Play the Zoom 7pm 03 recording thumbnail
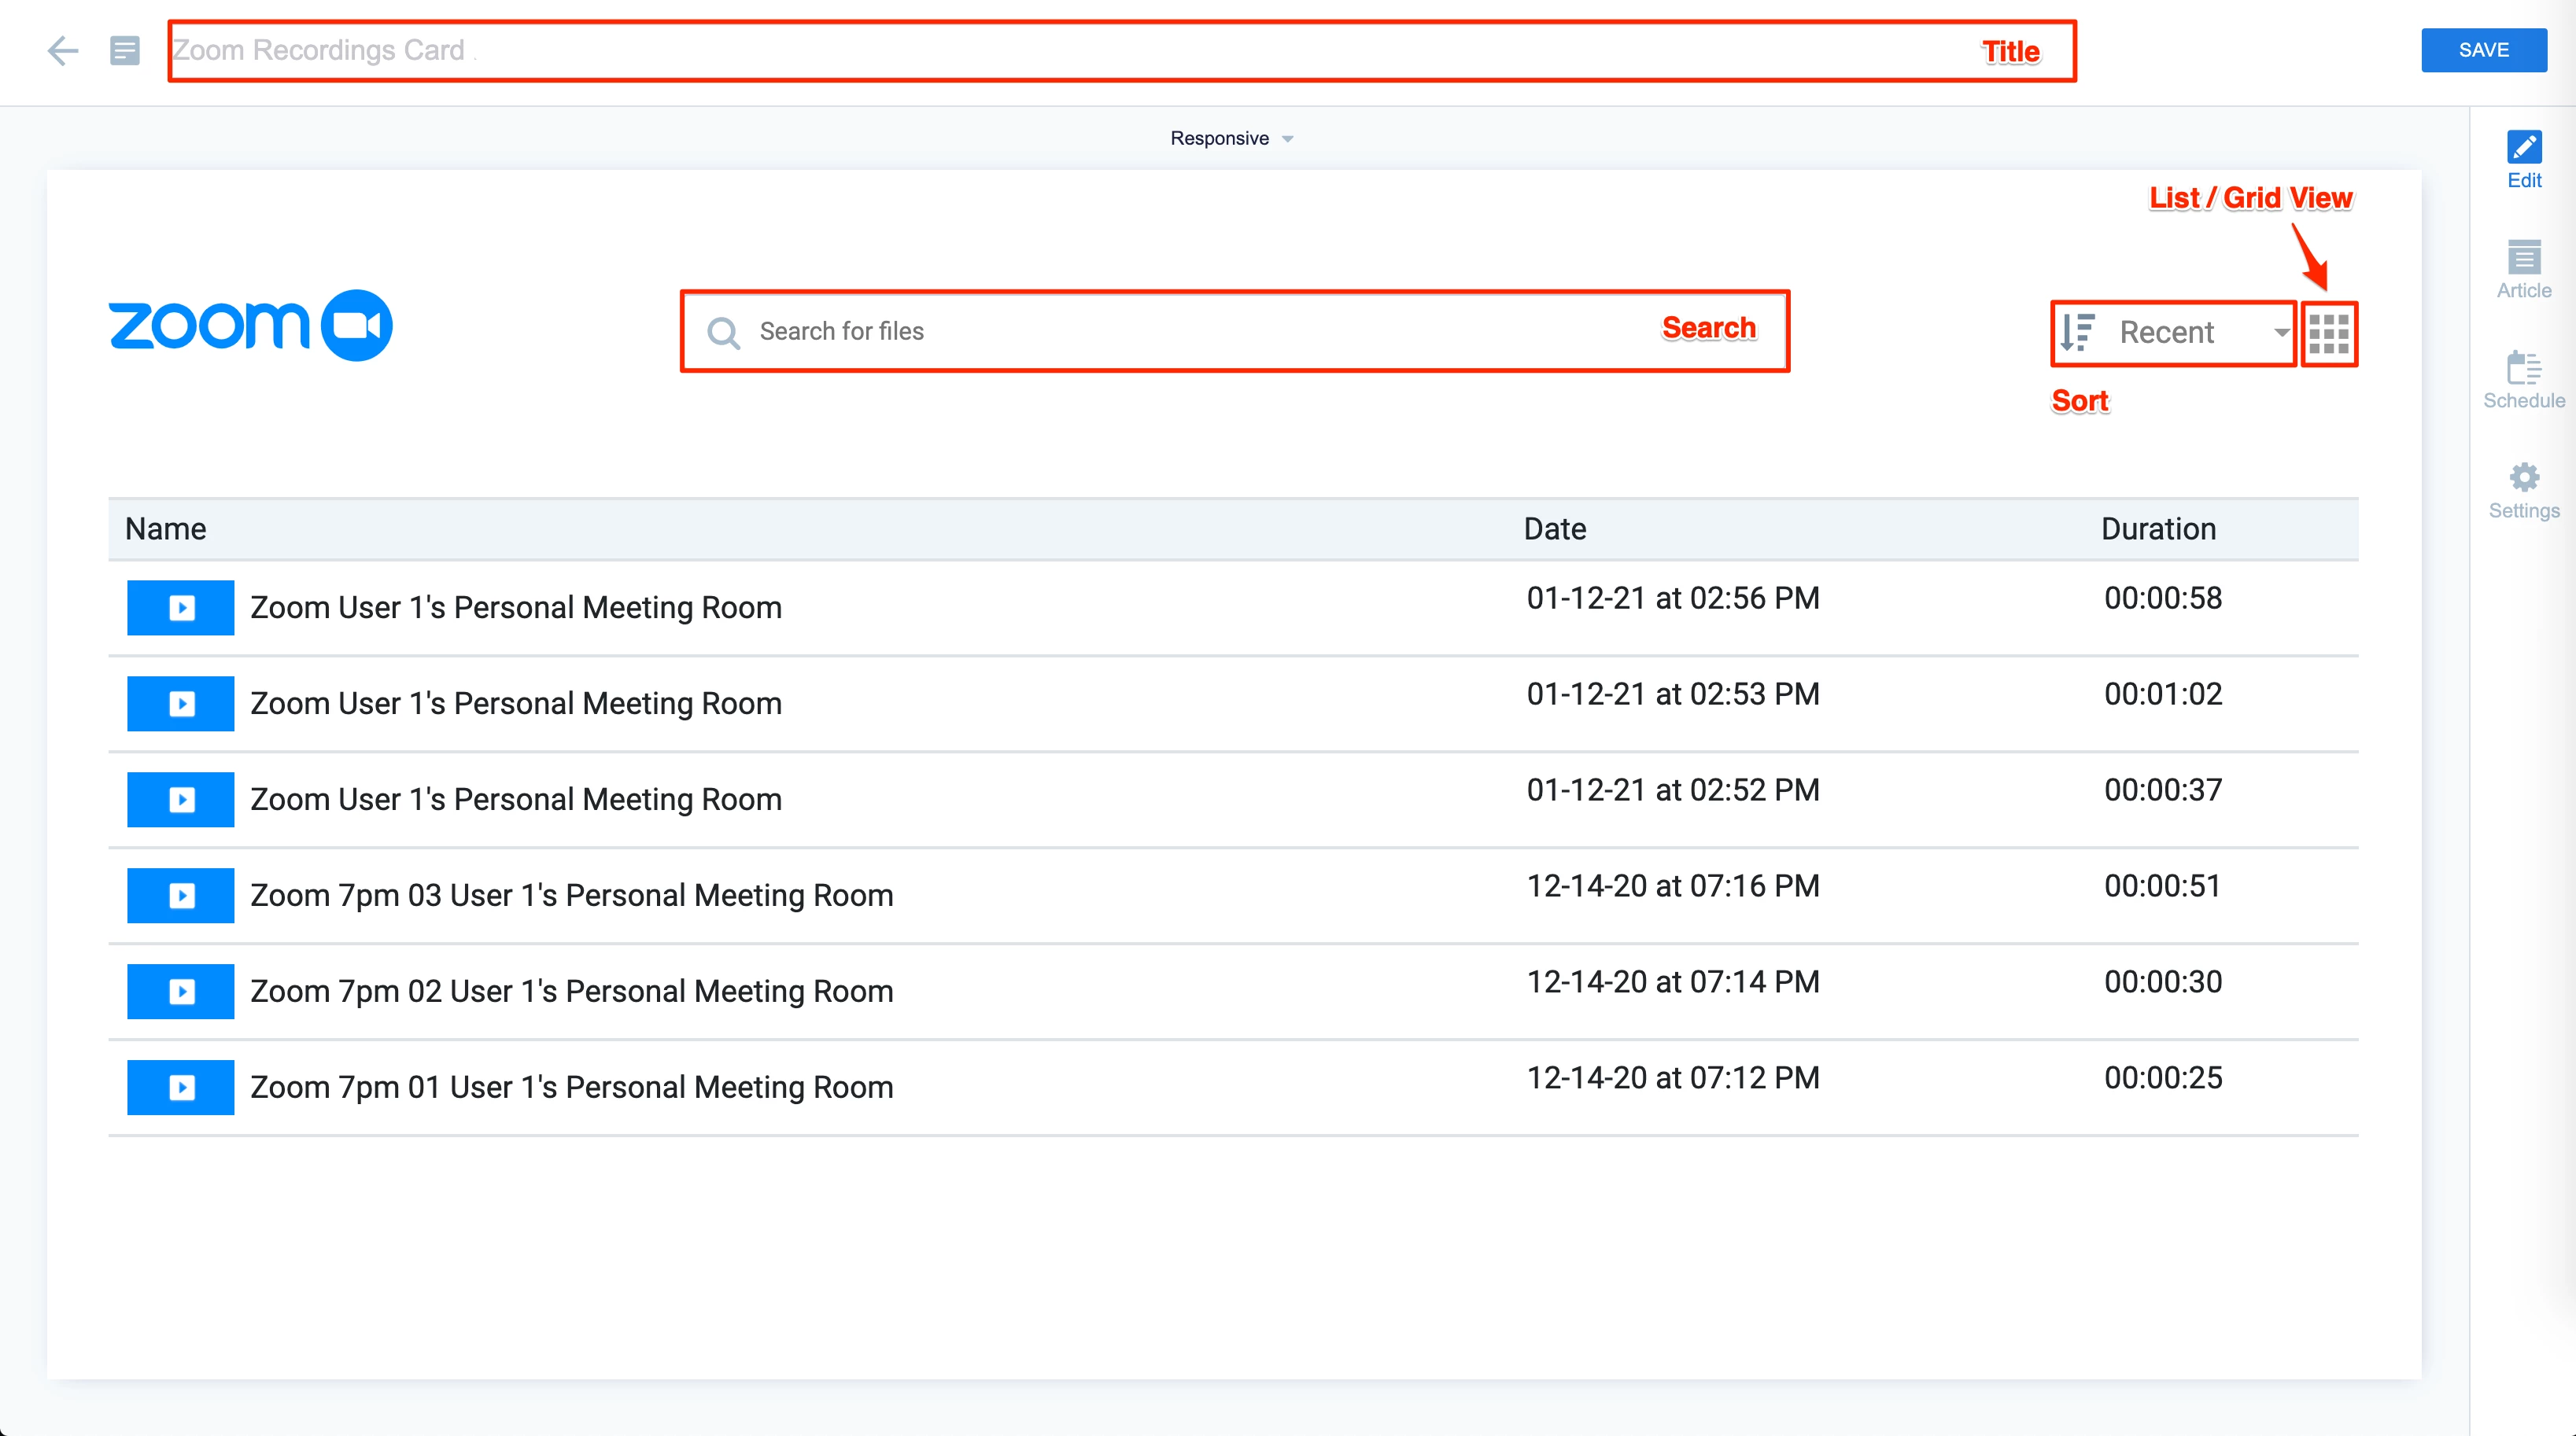 181,896
